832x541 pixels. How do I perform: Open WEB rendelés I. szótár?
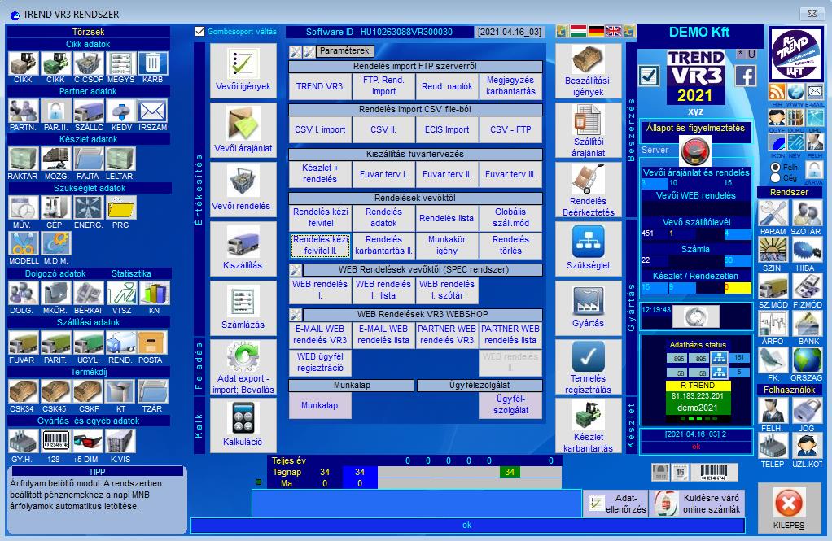point(447,290)
